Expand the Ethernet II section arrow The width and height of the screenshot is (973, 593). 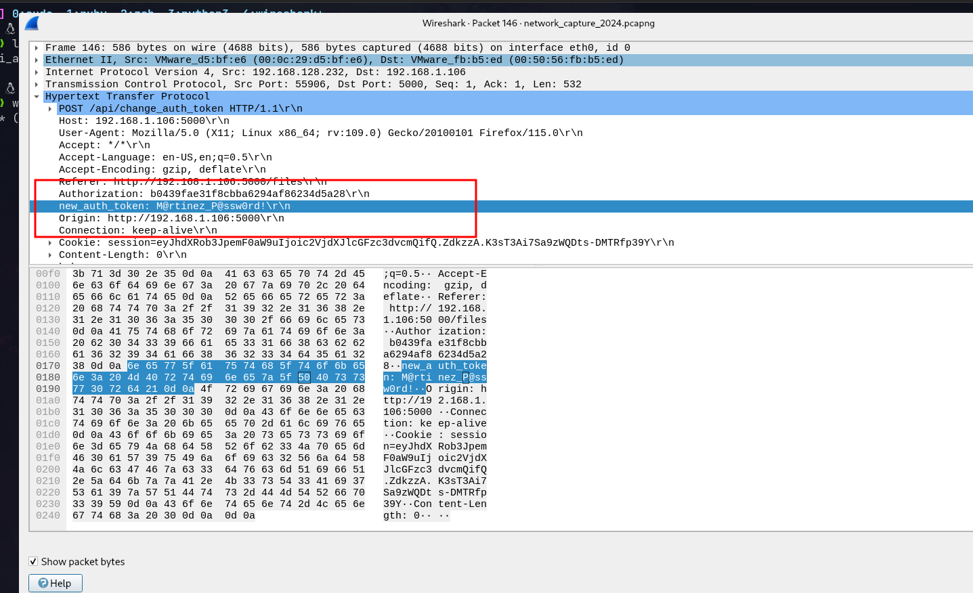click(x=37, y=60)
